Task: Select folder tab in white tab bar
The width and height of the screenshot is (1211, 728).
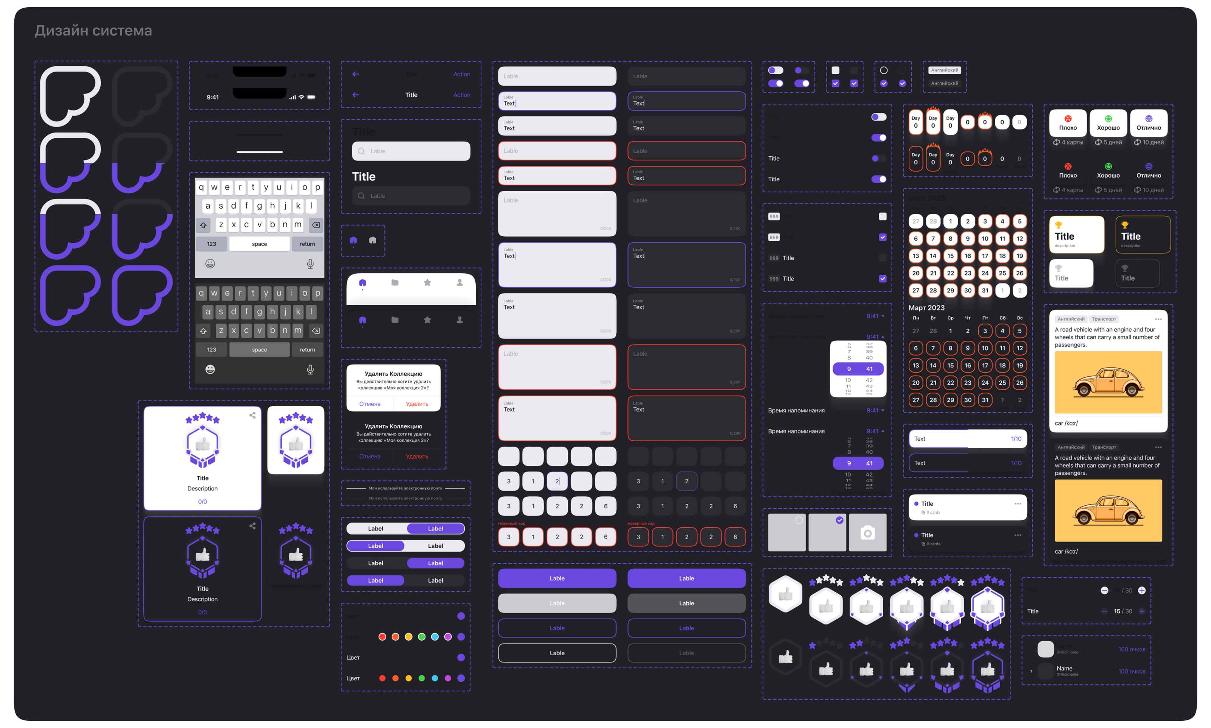Action: click(x=395, y=282)
